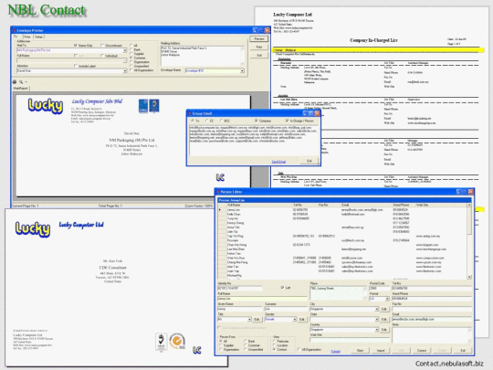This screenshot has height=370, width=493.
Task: Click the Person Editor title bar icon
Action: pos(218,192)
